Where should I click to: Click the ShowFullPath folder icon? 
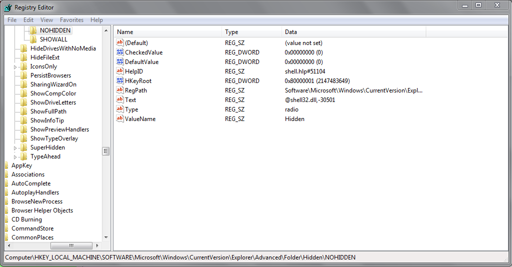[x=23, y=111]
